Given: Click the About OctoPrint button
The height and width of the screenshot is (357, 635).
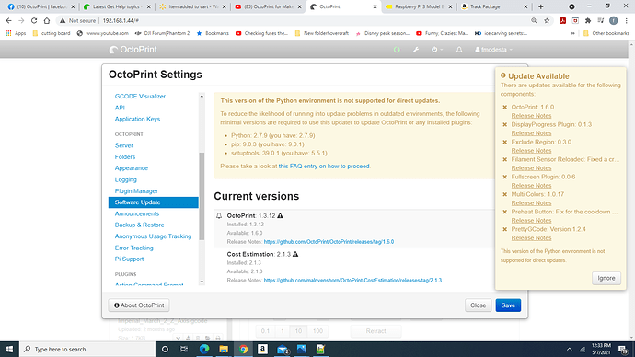Looking at the screenshot, I should pyautogui.click(x=139, y=305).
